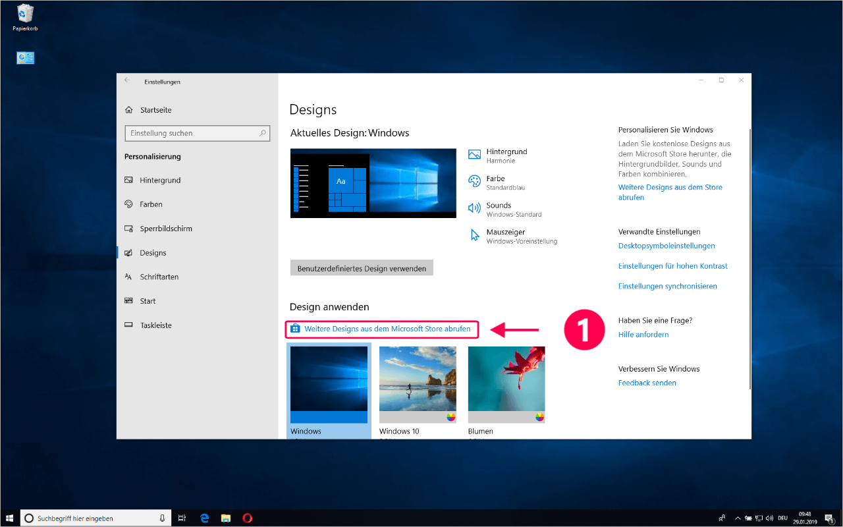843x527 pixels.
Task: Open Mauszeiger Windows-Voreinstellung setting
Action: 512,236
